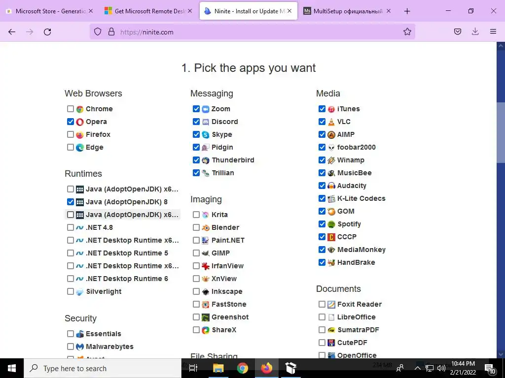
Task: Click the Discord icon
Action: point(206,122)
